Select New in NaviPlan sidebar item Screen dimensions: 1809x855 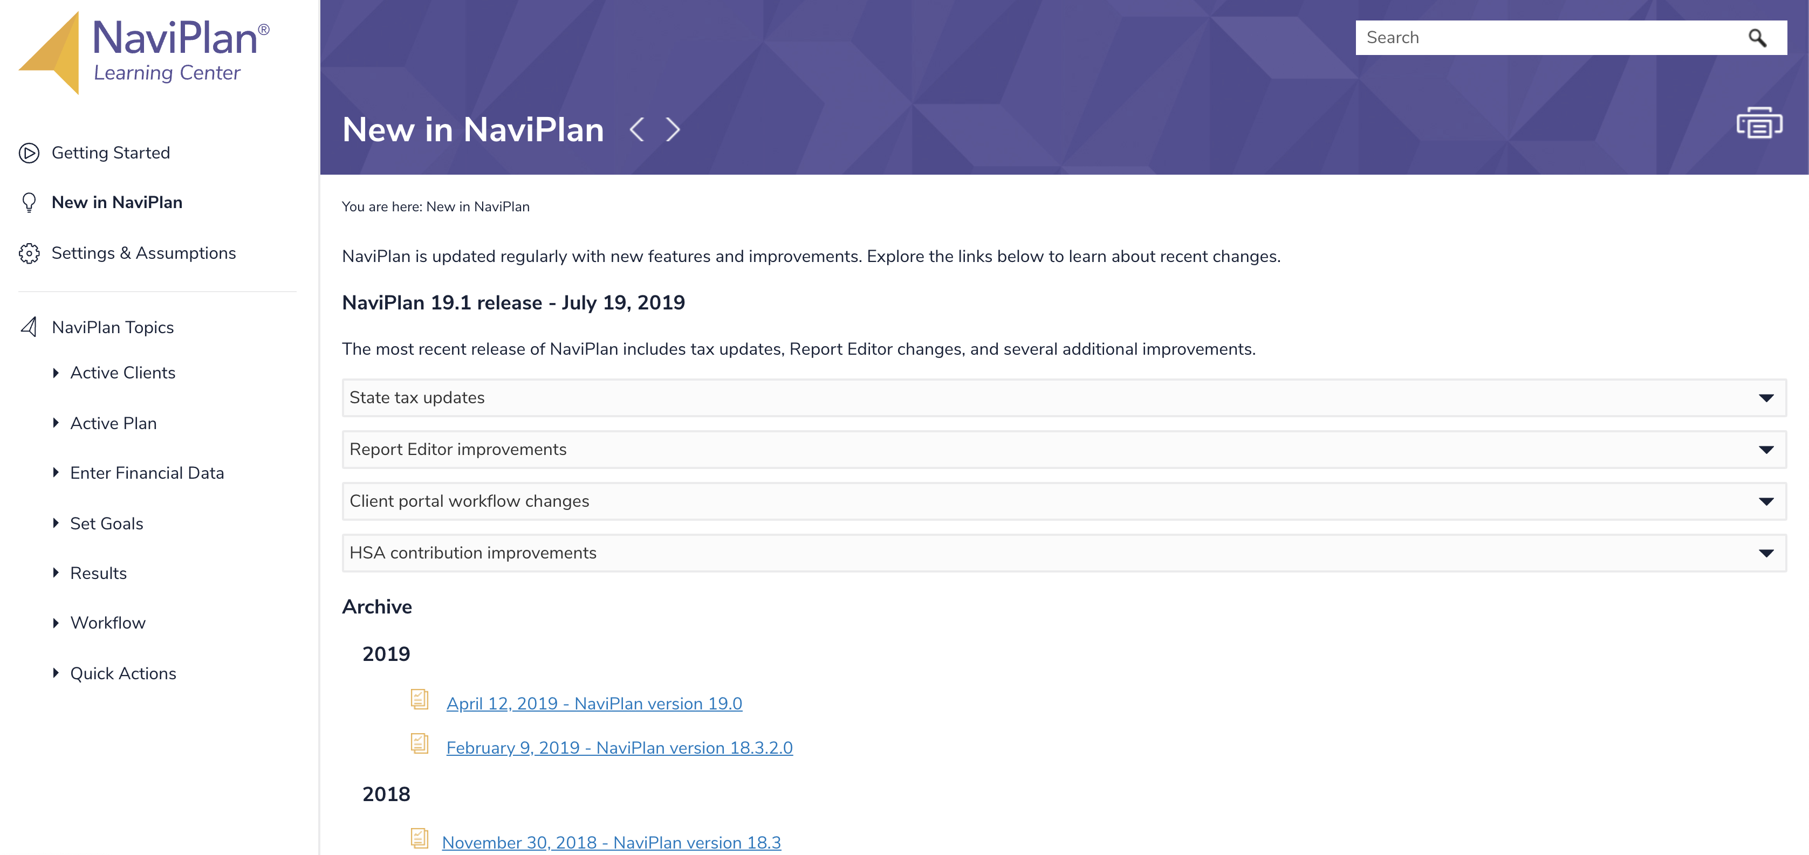117,203
